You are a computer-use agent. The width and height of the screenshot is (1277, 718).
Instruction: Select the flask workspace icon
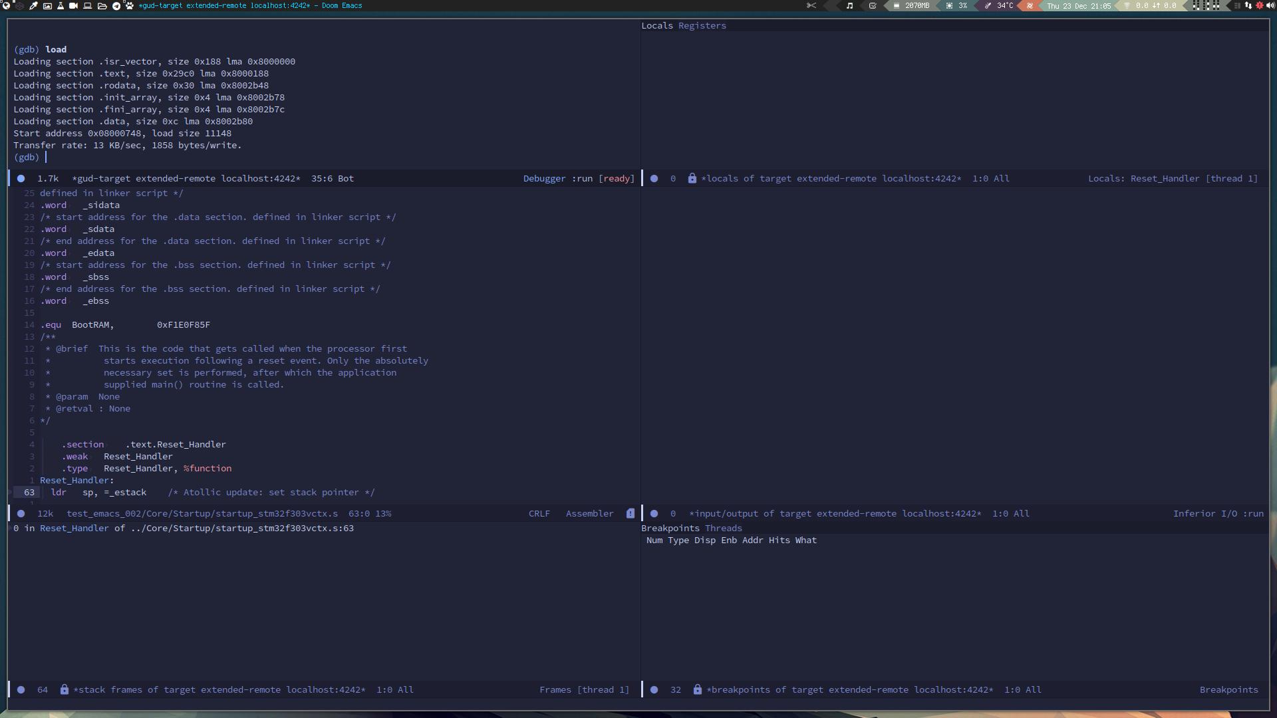61,5
